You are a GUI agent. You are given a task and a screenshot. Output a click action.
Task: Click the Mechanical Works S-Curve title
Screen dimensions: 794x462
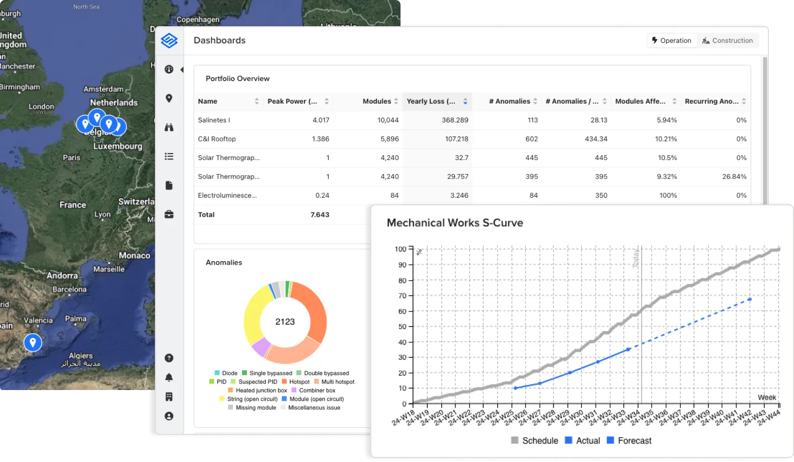pyautogui.click(x=455, y=223)
